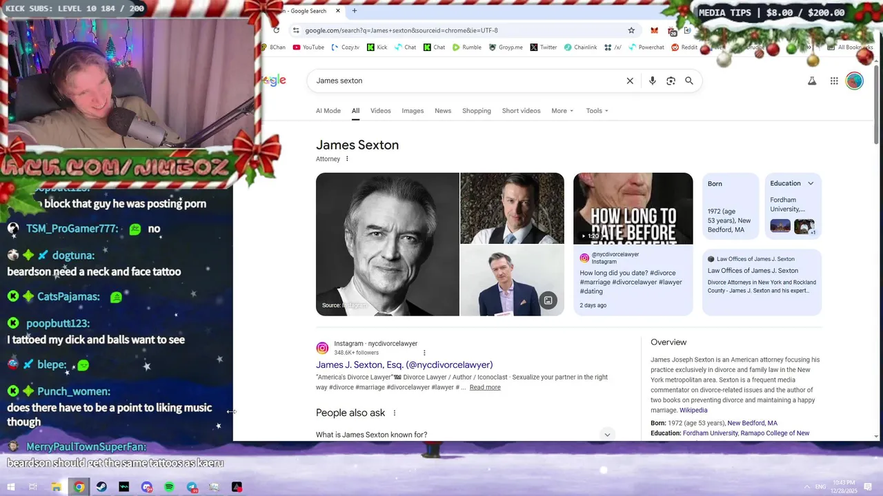Image resolution: width=883 pixels, height=496 pixels.
Task: Expand the More dropdown
Action: click(562, 111)
